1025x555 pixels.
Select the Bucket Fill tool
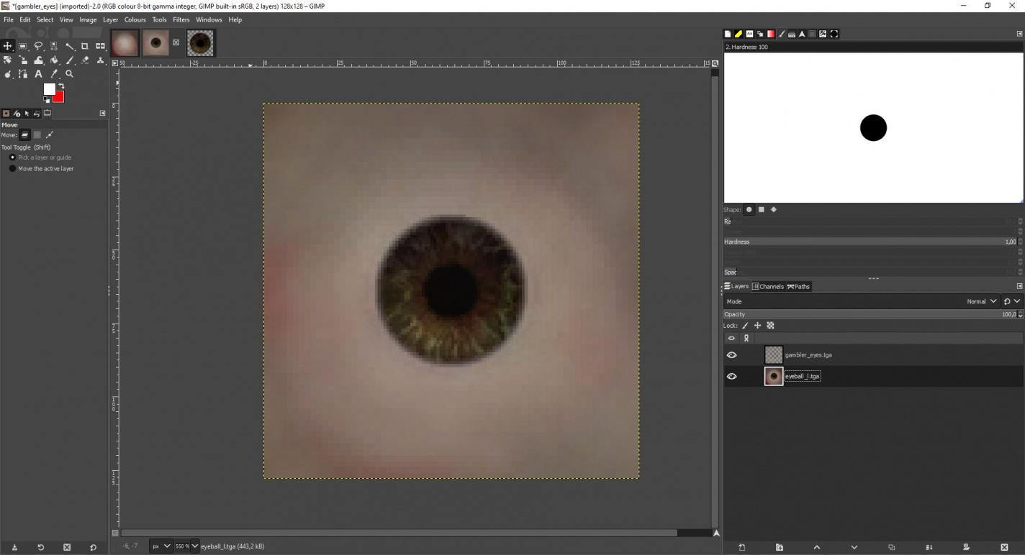[55, 60]
